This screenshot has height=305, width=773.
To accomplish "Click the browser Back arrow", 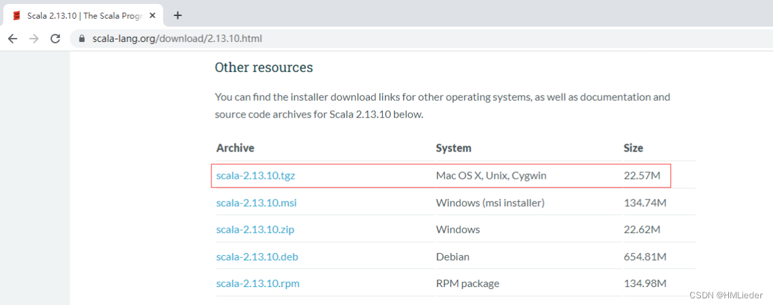I will (13, 39).
